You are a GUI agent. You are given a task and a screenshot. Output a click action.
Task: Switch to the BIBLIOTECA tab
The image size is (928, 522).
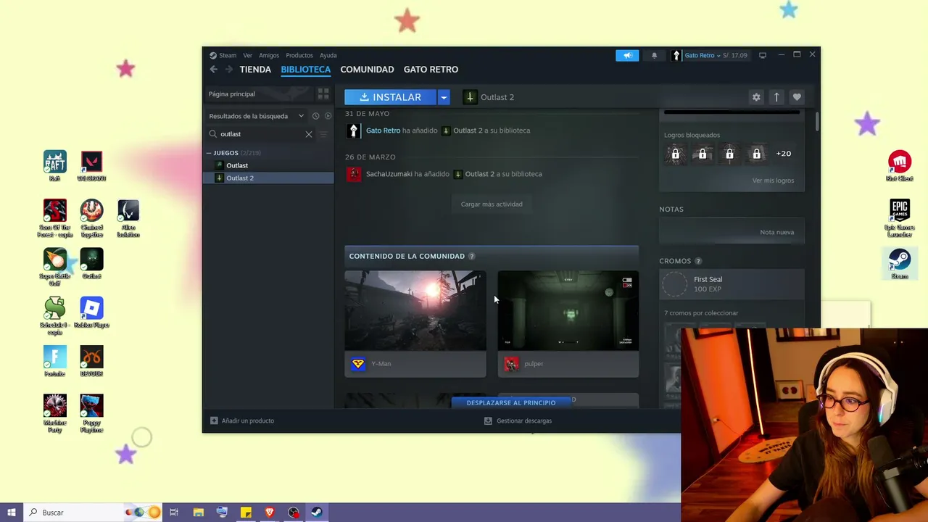(305, 70)
